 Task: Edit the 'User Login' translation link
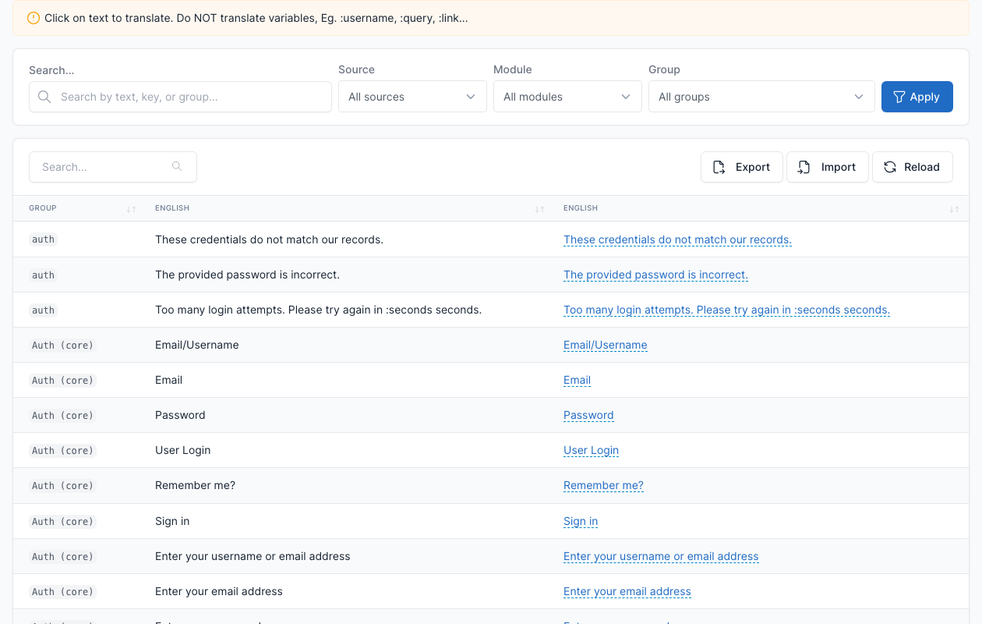pos(591,450)
